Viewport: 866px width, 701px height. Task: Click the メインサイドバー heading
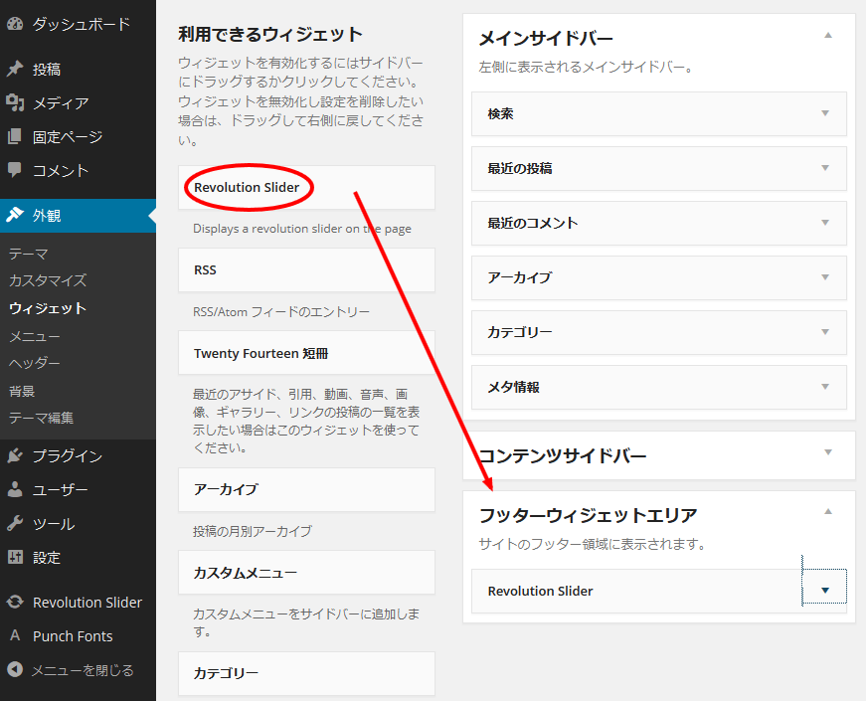tap(546, 39)
